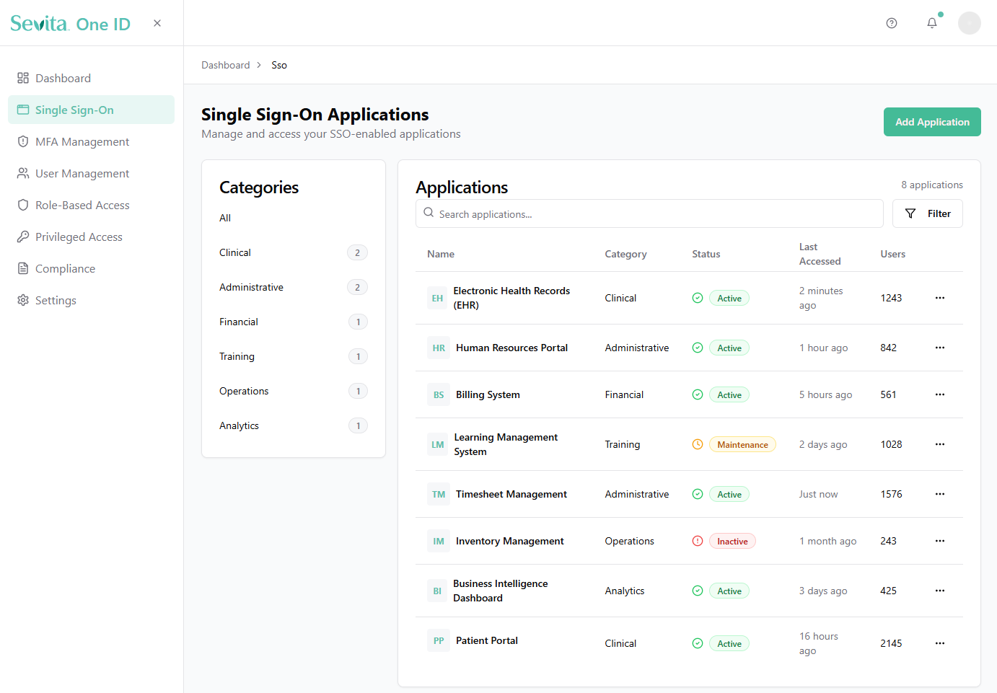
Task: Click the Patient Portal application name
Action: pos(487,640)
